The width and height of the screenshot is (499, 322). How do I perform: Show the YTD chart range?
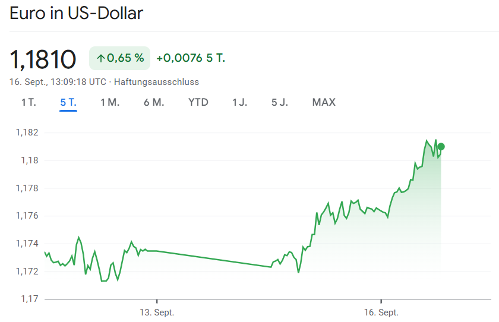[x=198, y=102]
